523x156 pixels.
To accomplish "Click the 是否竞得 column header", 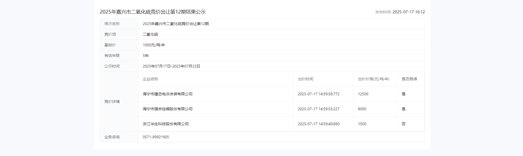I will click(409, 79).
